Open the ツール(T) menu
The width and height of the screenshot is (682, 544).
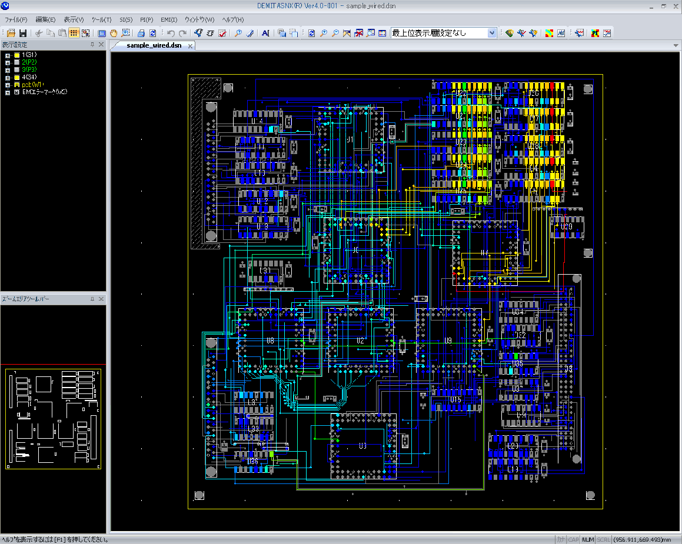click(101, 19)
